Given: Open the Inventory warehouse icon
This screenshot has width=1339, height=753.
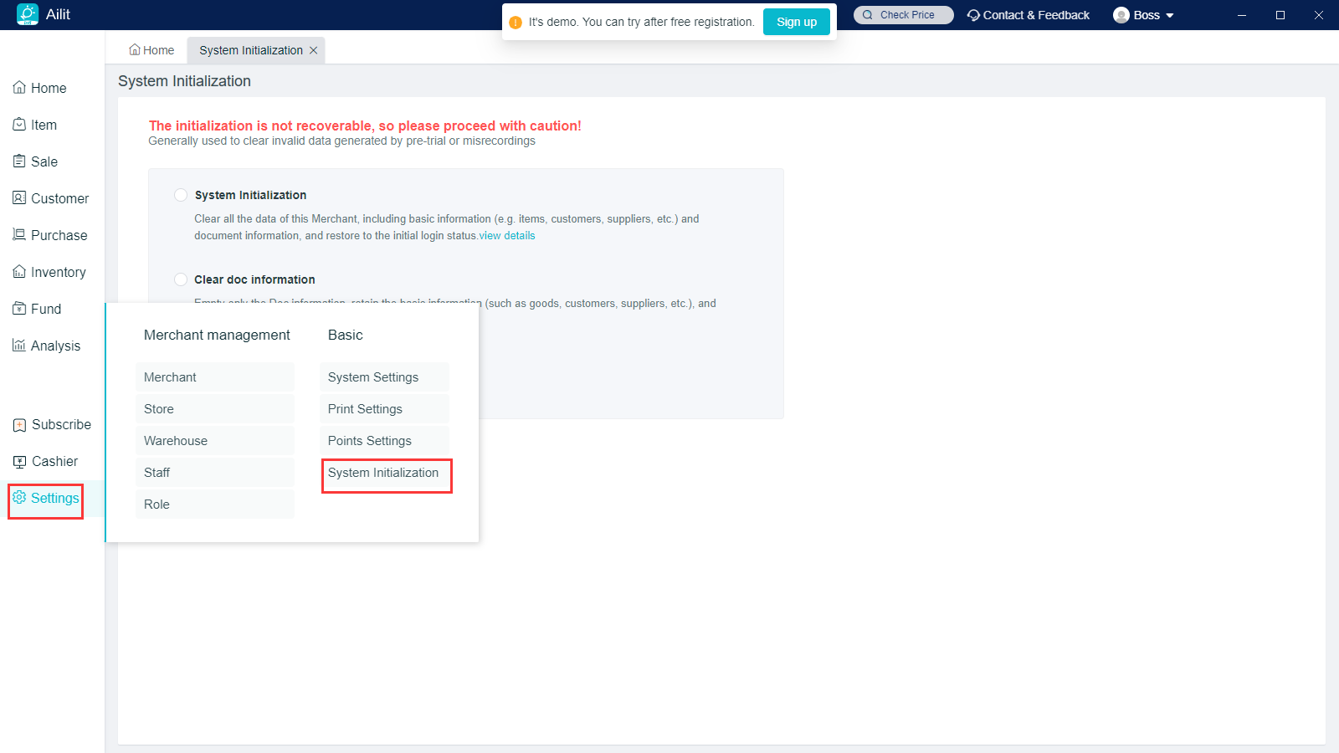Looking at the screenshot, I should click(19, 272).
